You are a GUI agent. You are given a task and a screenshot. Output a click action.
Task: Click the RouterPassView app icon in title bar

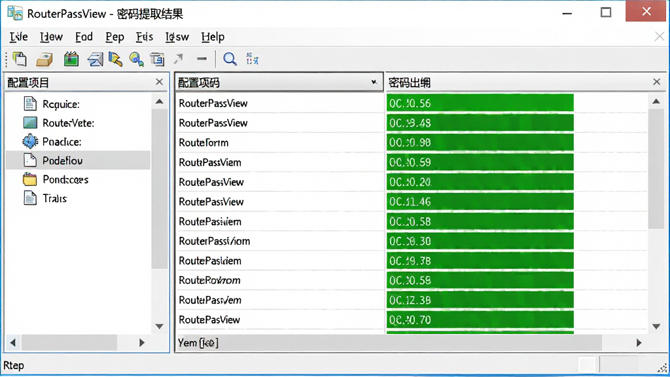(15, 13)
